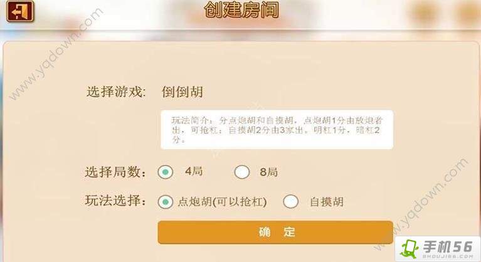Choose the 点炮胡 radio circle

[166, 202]
